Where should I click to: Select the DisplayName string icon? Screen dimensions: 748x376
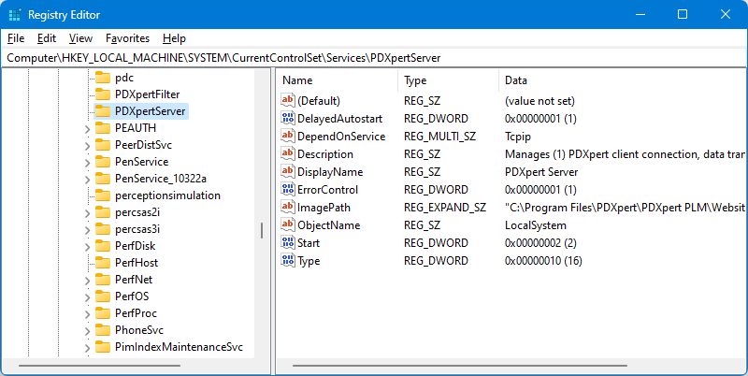288,172
